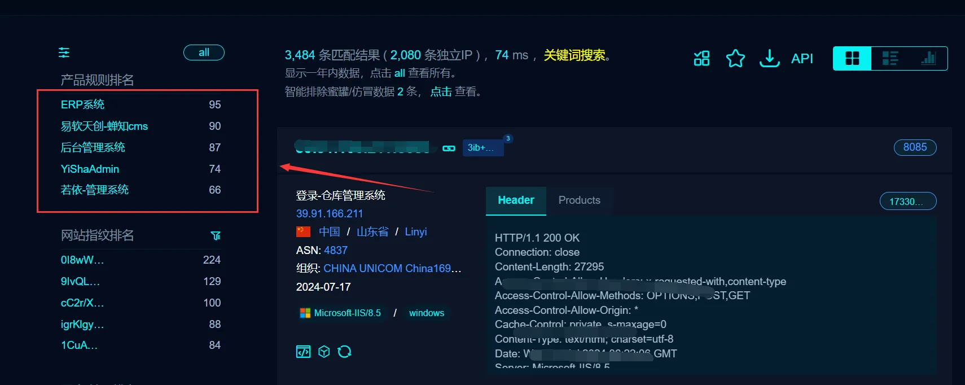
Task: Click port badge 8085
Action: 915,147
